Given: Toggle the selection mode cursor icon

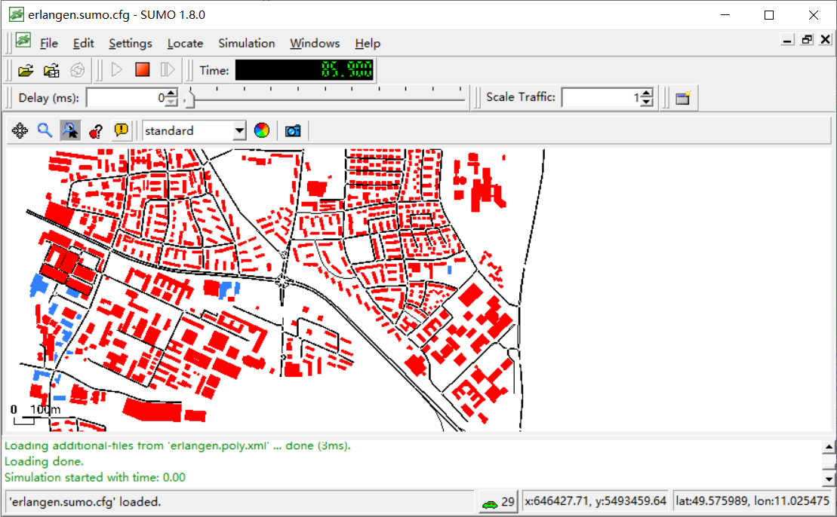Looking at the screenshot, I should point(70,130).
